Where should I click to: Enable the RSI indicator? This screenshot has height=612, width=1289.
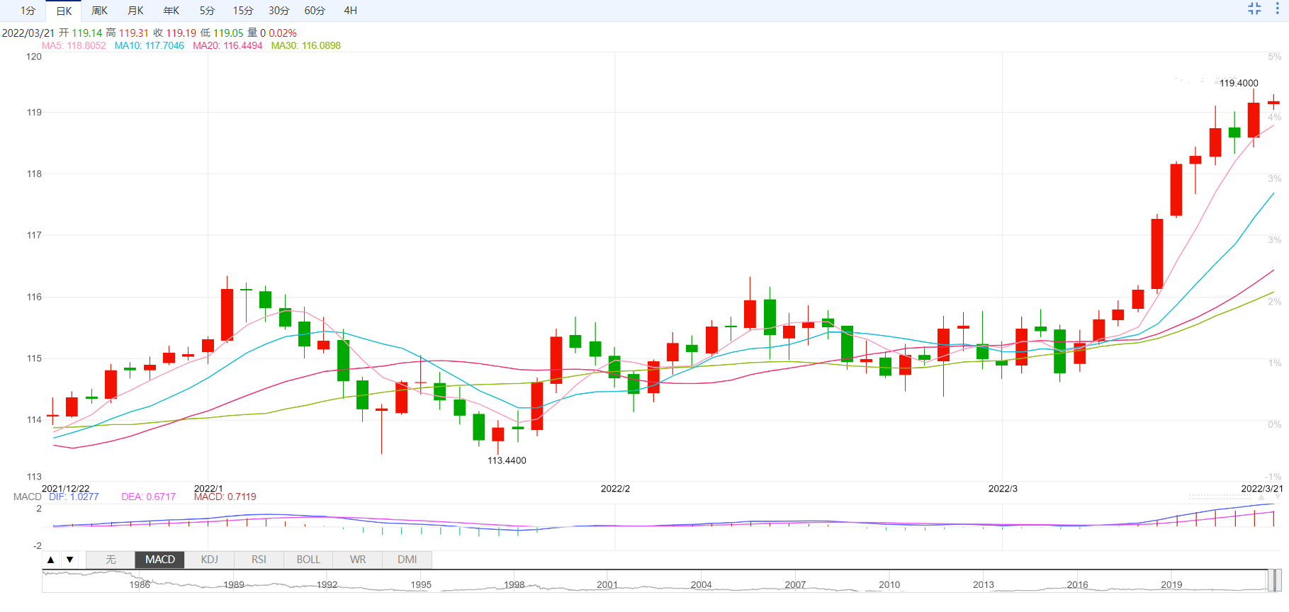[259, 560]
